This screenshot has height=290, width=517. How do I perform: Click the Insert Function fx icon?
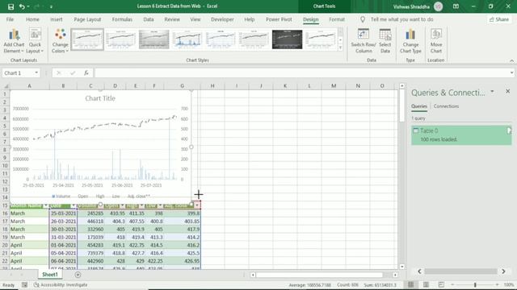pyautogui.click(x=86, y=73)
